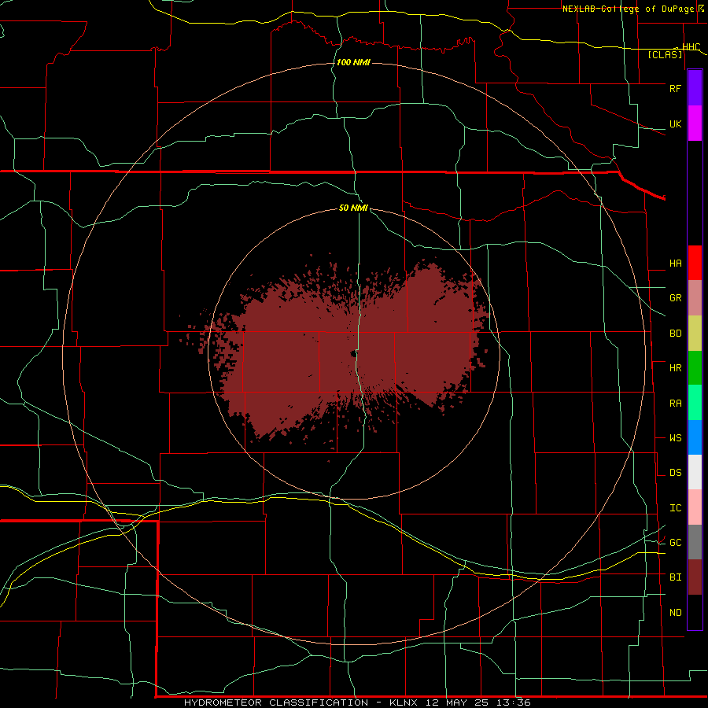The height and width of the screenshot is (708, 708).
Task: Click the GR pink color swatch
Action: click(695, 298)
